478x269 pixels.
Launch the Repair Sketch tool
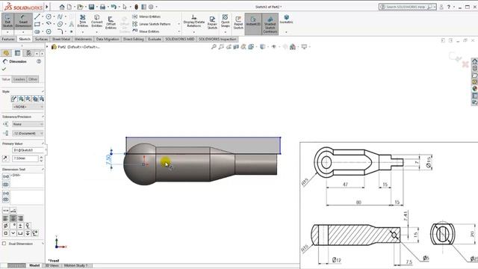pyautogui.click(x=212, y=22)
